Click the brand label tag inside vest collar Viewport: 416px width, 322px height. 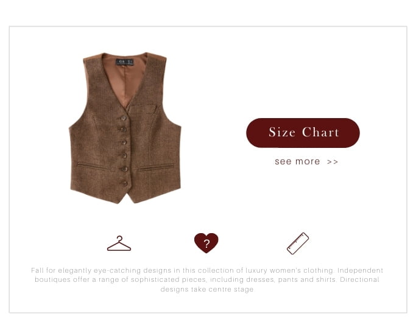[125, 62]
